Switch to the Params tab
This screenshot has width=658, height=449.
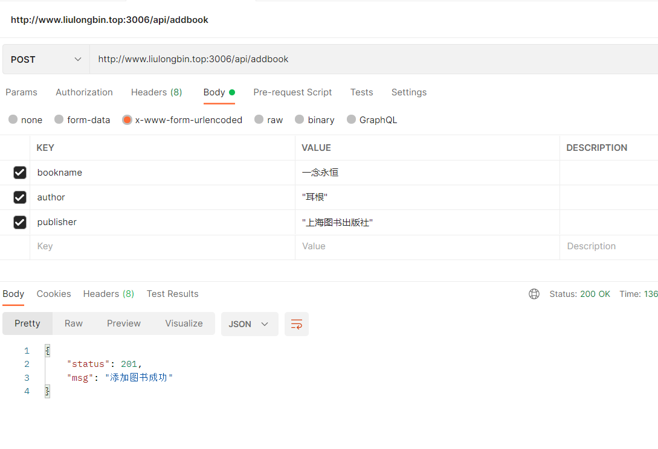21,92
